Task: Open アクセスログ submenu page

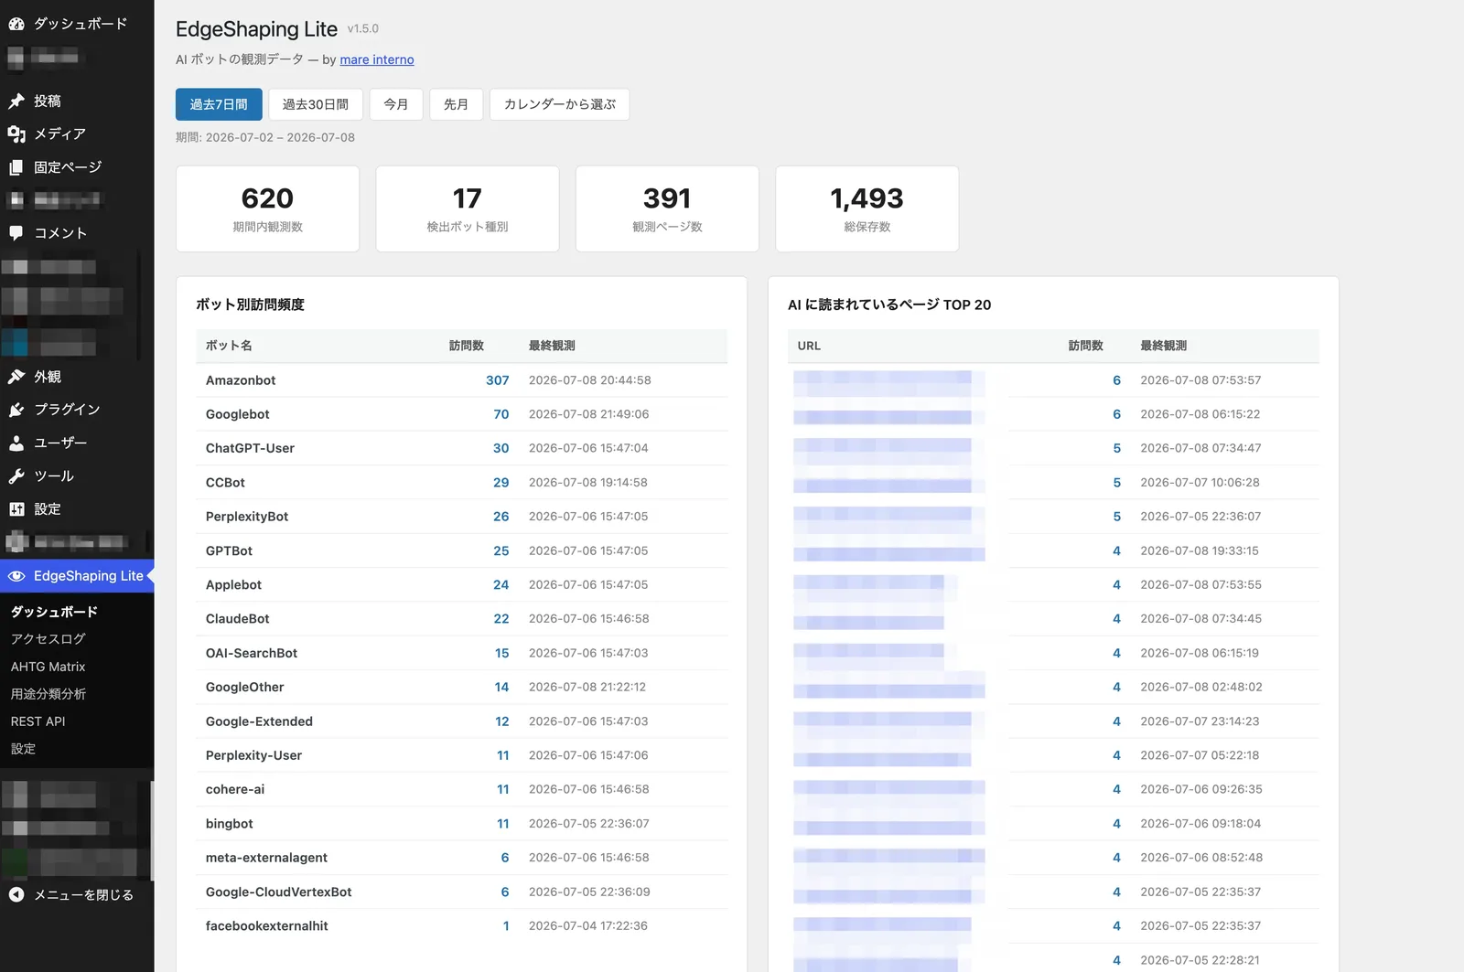Action: pyautogui.click(x=48, y=639)
